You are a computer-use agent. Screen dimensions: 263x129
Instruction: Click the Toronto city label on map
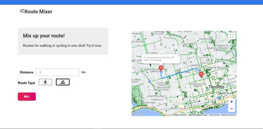pos(216,87)
